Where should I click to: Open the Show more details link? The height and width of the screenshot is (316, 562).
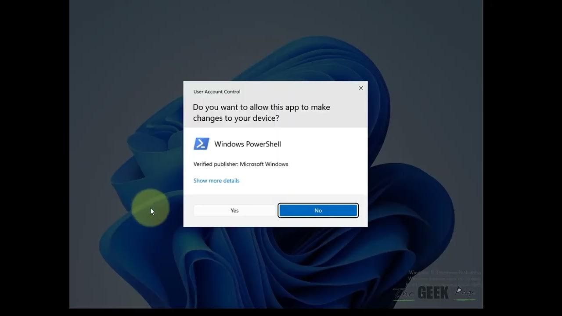[216, 181]
